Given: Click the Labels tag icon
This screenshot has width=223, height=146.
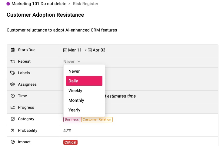Looking at the screenshot, I should pos(13,73).
